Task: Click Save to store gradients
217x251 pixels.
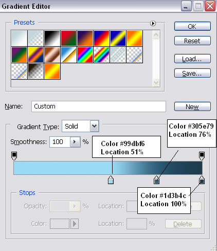Action: [x=192, y=73]
